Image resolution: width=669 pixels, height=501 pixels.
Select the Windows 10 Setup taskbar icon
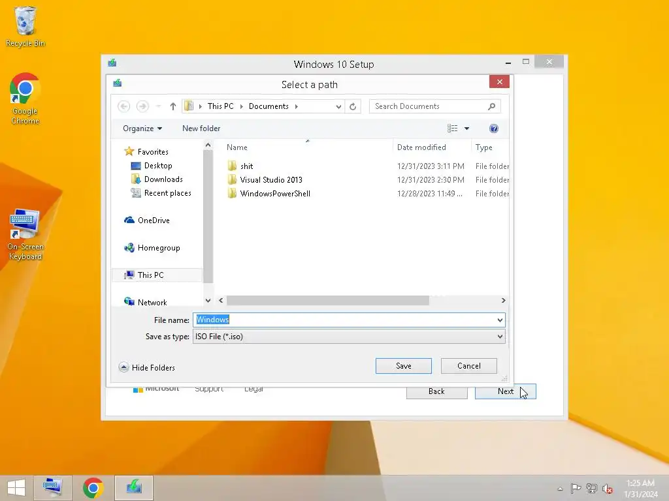(134, 488)
